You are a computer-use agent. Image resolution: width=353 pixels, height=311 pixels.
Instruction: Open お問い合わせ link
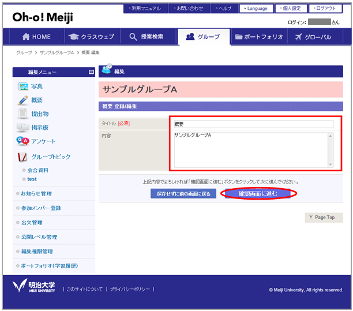point(189,9)
